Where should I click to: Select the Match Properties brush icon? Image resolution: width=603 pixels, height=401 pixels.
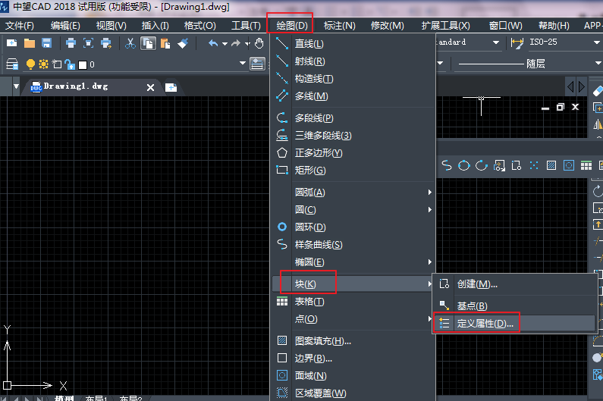pyautogui.click(x=184, y=43)
